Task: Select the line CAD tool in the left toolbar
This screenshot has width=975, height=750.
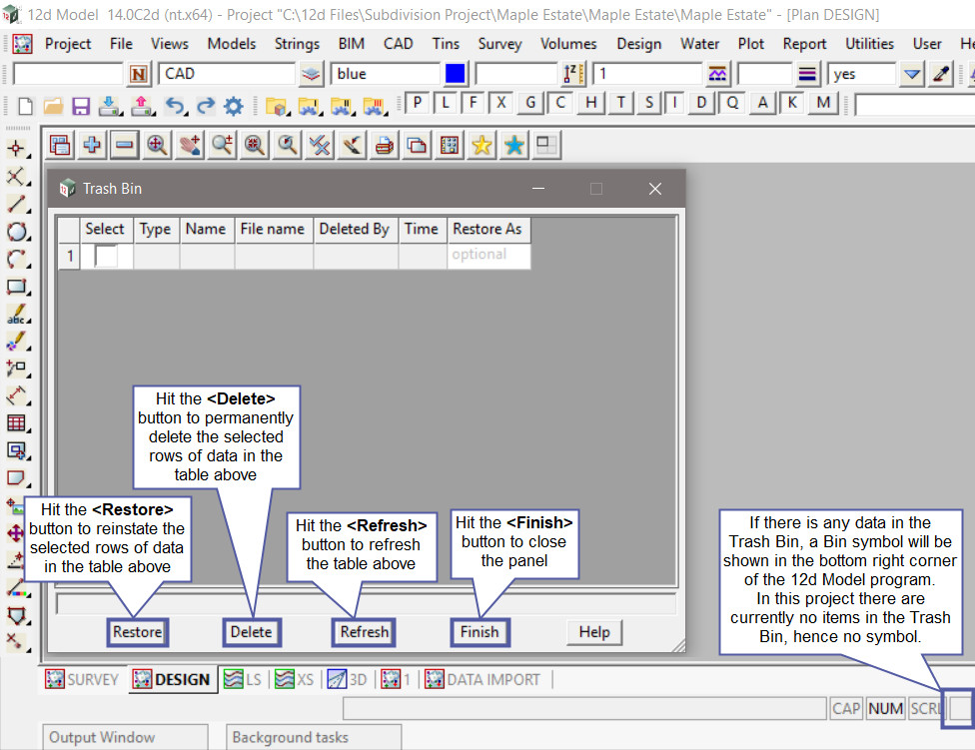Action: pos(17,205)
